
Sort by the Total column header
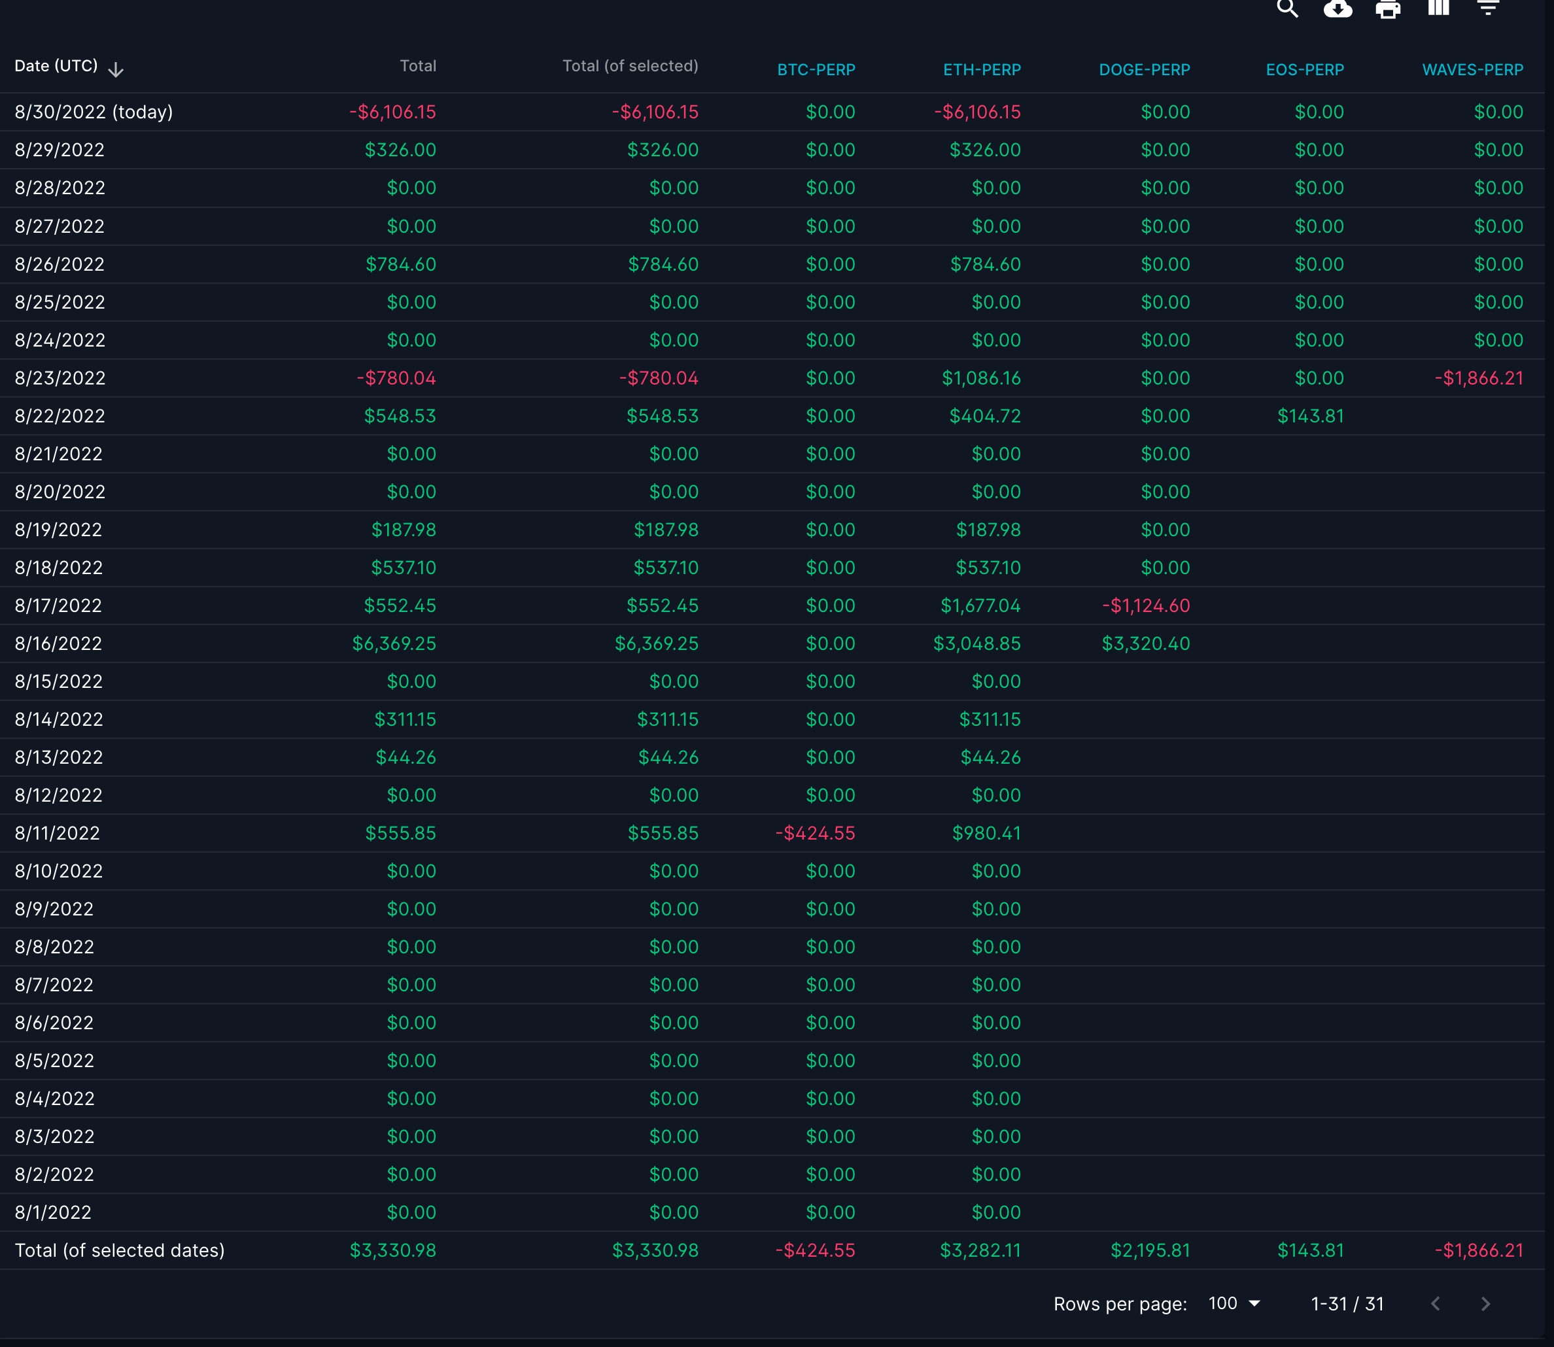pos(418,66)
